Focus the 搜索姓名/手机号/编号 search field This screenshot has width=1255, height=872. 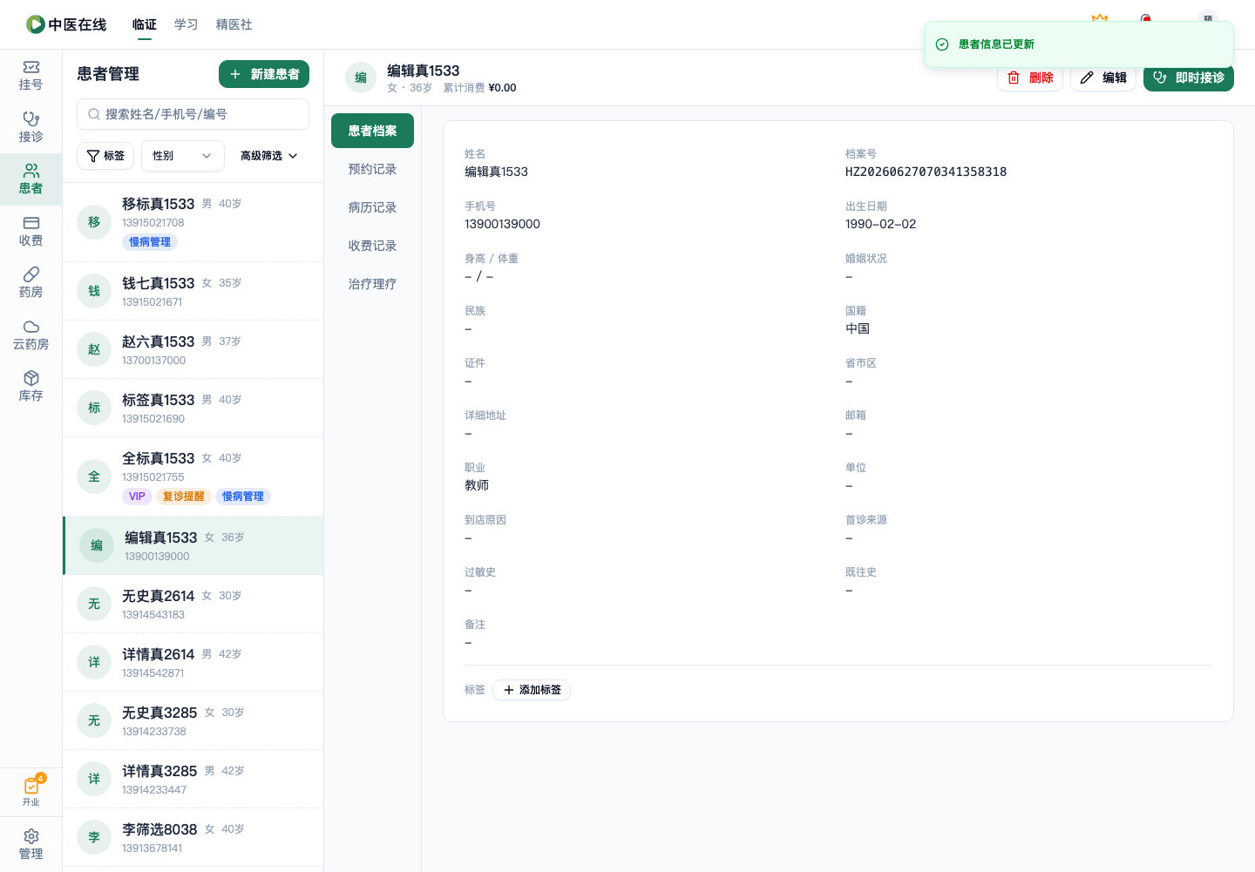pyautogui.click(x=193, y=114)
